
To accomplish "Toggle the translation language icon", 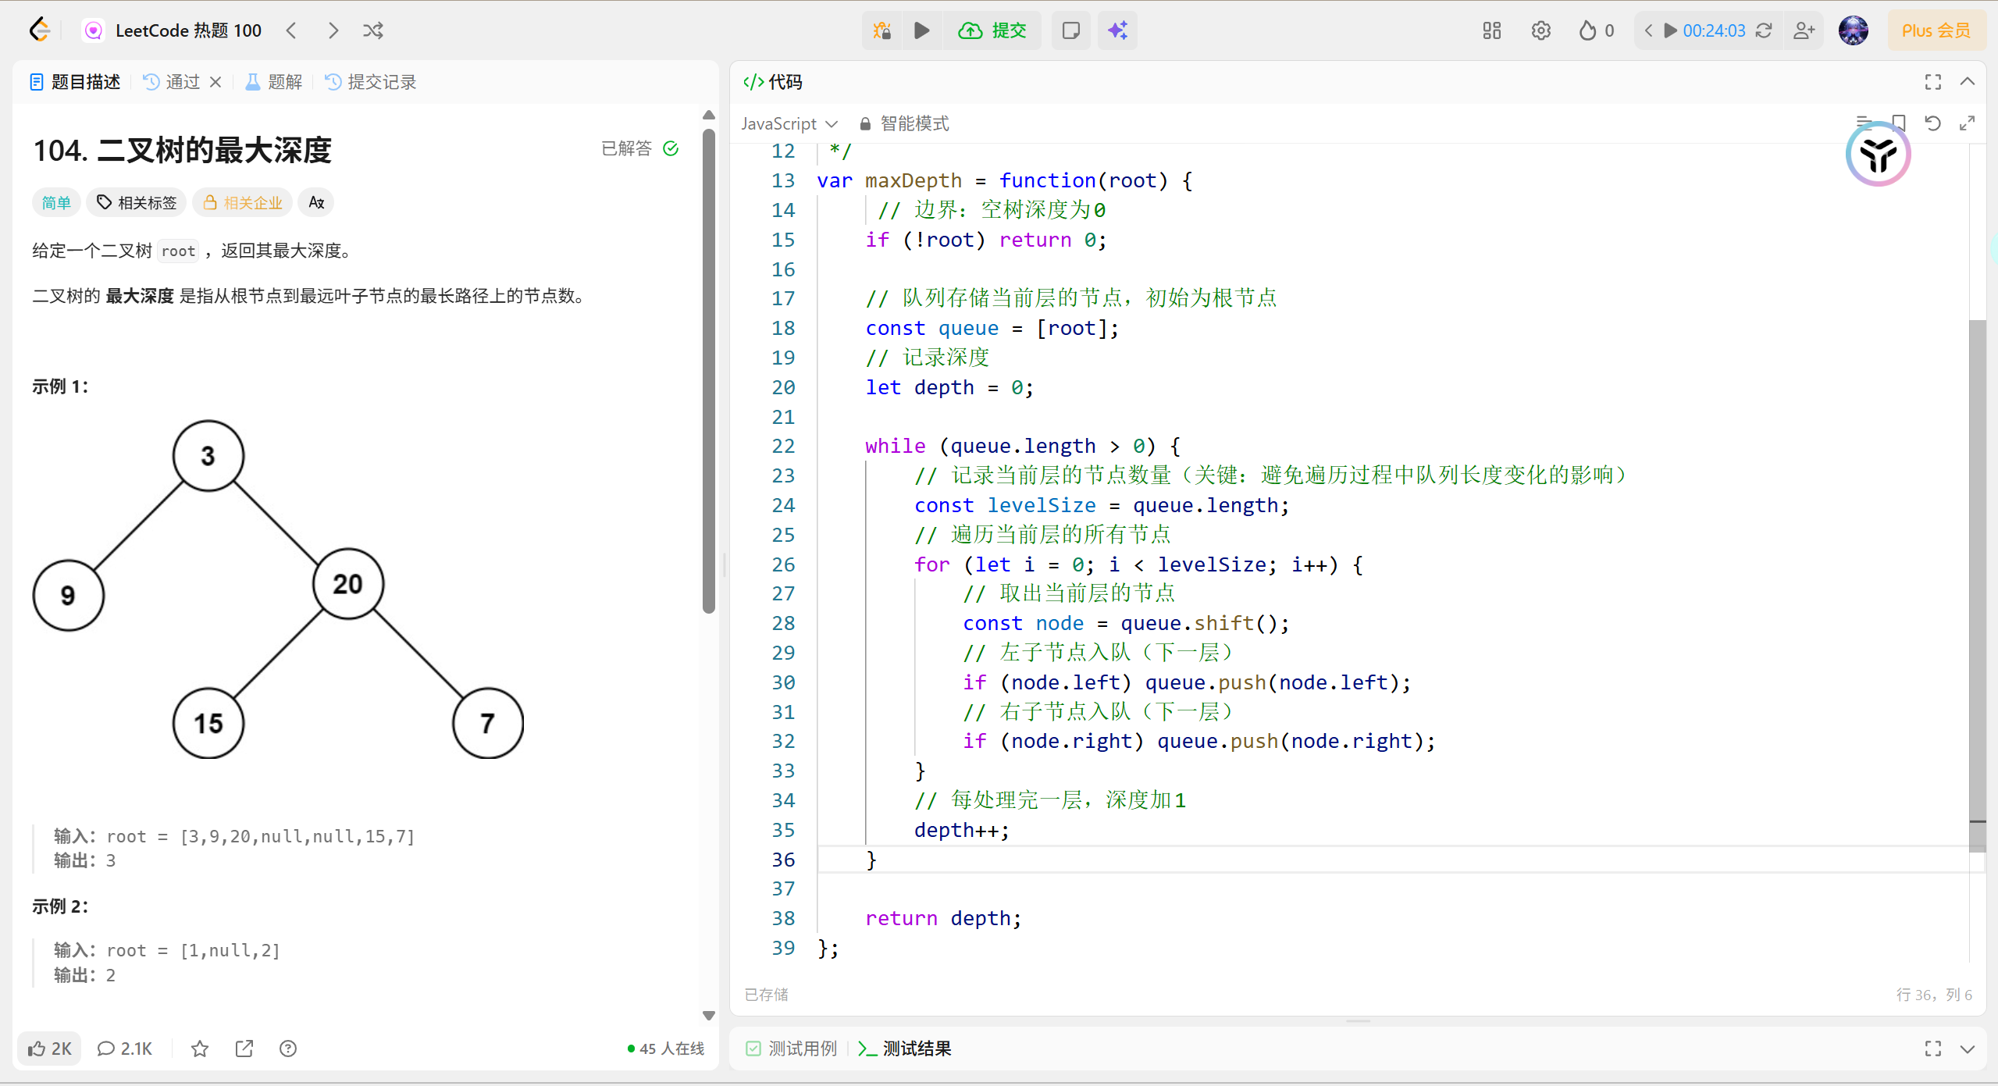I will (316, 203).
